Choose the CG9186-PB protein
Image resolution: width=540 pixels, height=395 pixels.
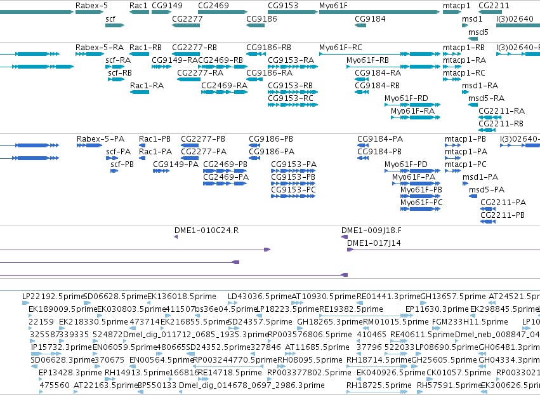click(254, 145)
